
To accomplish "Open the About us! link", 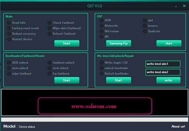I will 178,126.
